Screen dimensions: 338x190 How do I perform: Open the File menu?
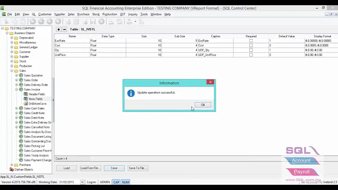10,14
